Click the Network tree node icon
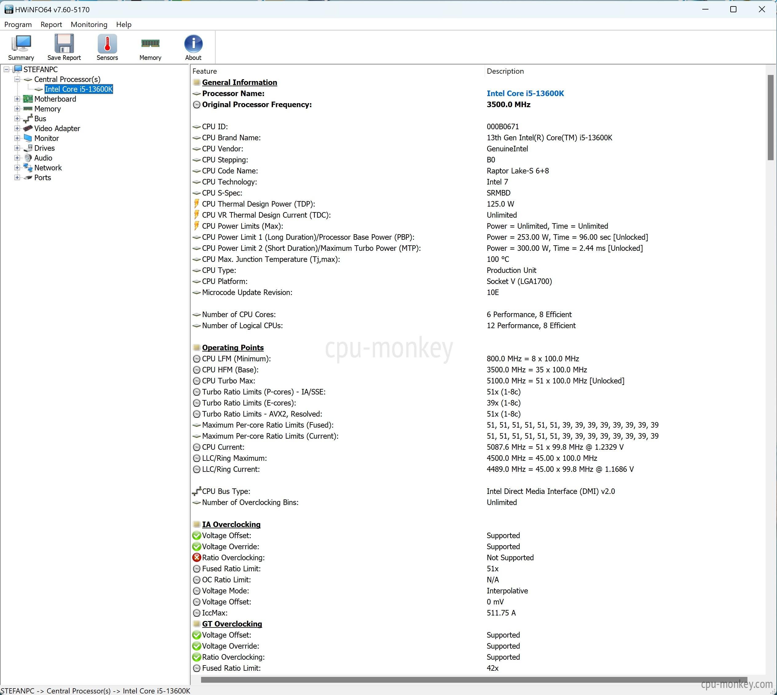The width and height of the screenshot is (777, 695). (x=28, y=168)
